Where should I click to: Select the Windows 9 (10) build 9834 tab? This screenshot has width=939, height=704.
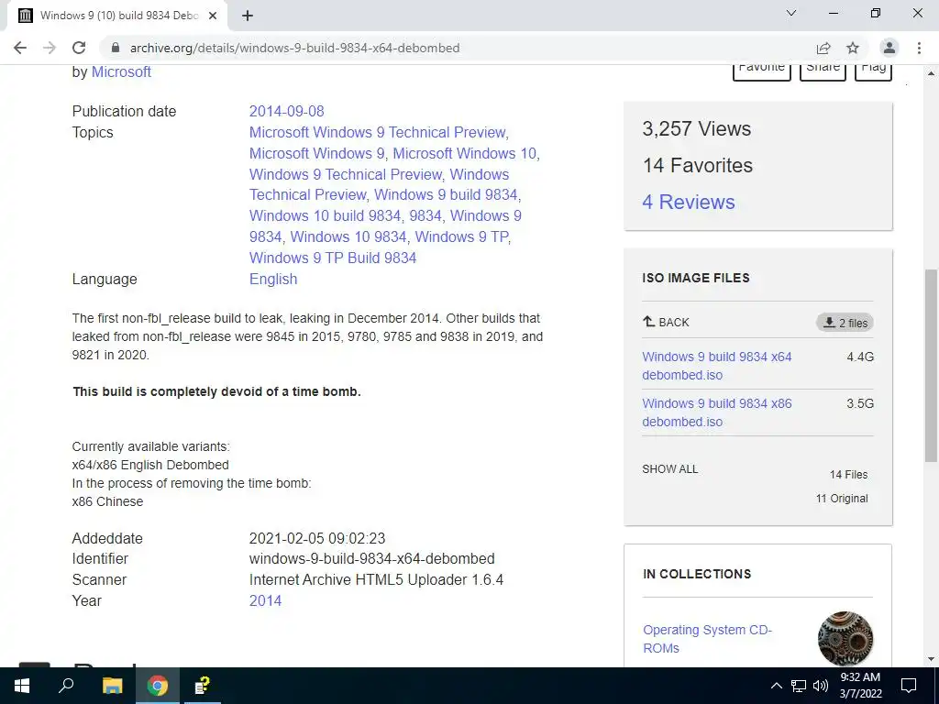[116, 16]
